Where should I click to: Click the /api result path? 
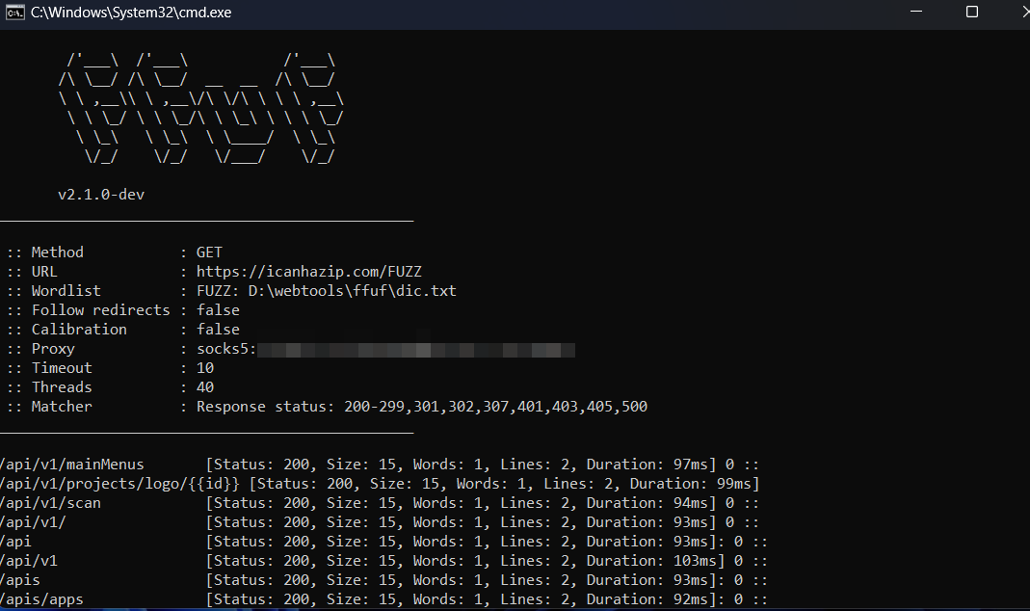pyautogui.click(x=15, y=542)
